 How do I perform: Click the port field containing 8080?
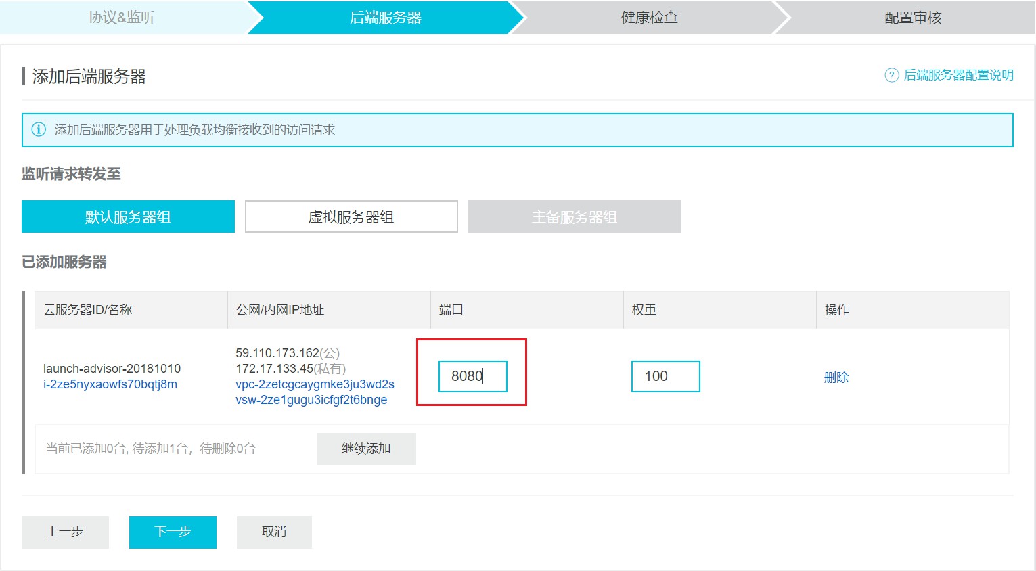click(472, 376)
